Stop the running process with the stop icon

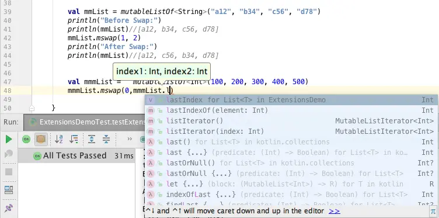[9, 171]
